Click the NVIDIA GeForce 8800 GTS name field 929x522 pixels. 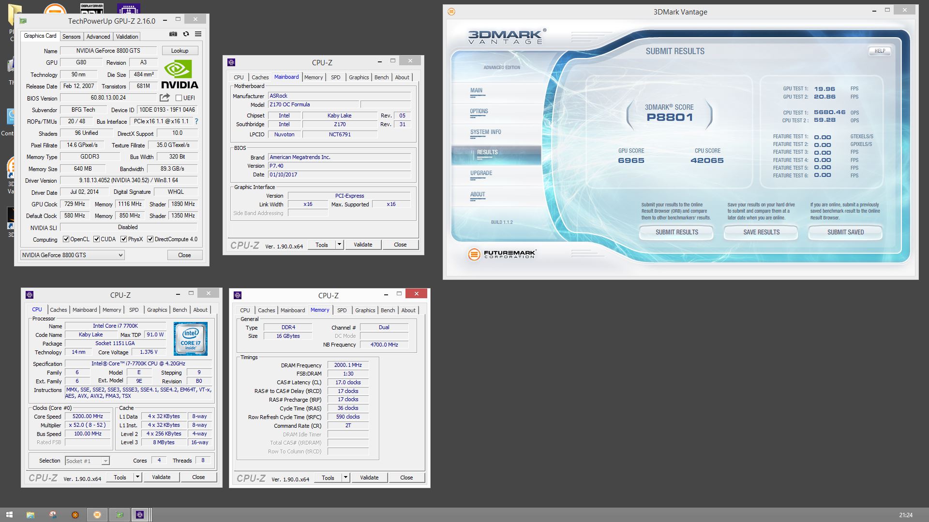click(x=108, y=51)
